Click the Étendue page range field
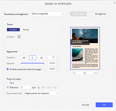 (x=26, y=87)
